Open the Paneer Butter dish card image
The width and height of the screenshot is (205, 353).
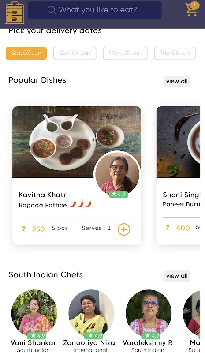click(x=178, y=142)
